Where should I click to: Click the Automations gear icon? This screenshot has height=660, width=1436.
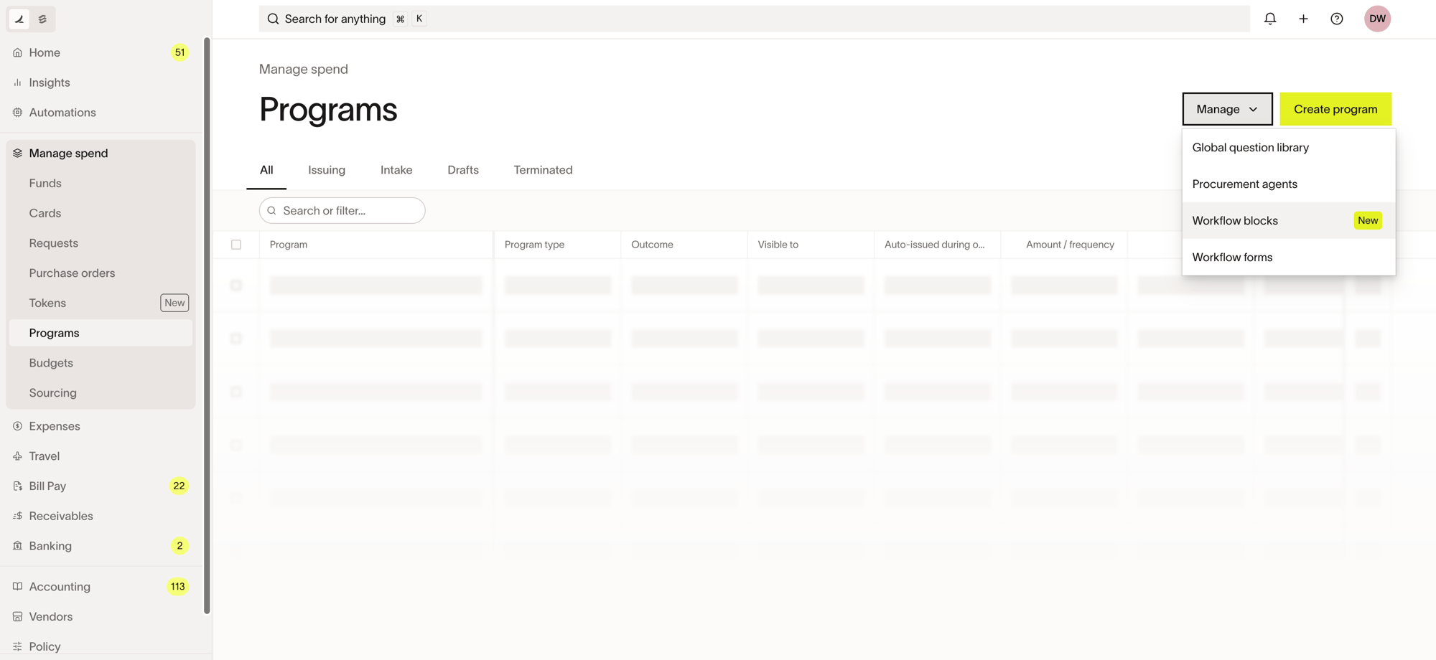[x=17, y=113]
